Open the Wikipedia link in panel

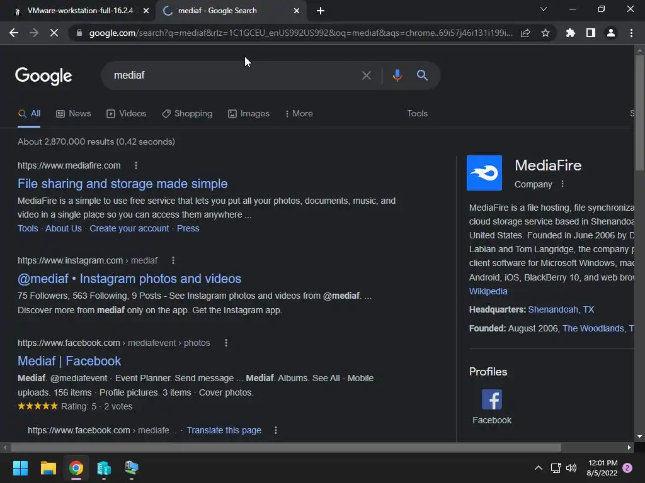488,291
